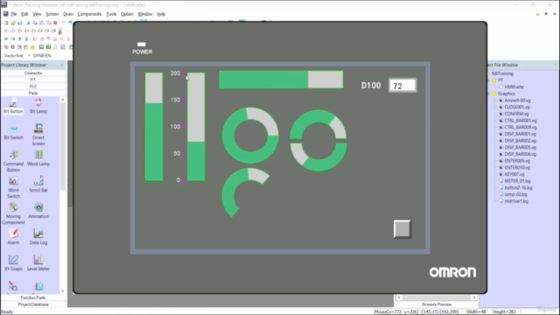Select Arrow9-00.vg in the Graphics folder
Image resolution: width=560 pixels, height=315 pixels.
[x=517, y=101]
